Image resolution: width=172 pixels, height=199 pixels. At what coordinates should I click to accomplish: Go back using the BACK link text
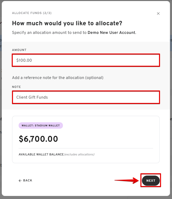(x=28, y=180)
